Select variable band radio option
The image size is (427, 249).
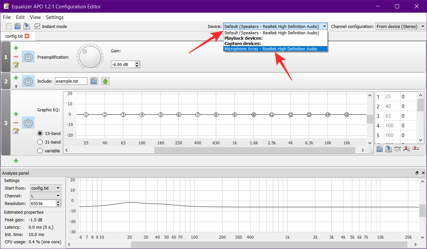point(40,151)
